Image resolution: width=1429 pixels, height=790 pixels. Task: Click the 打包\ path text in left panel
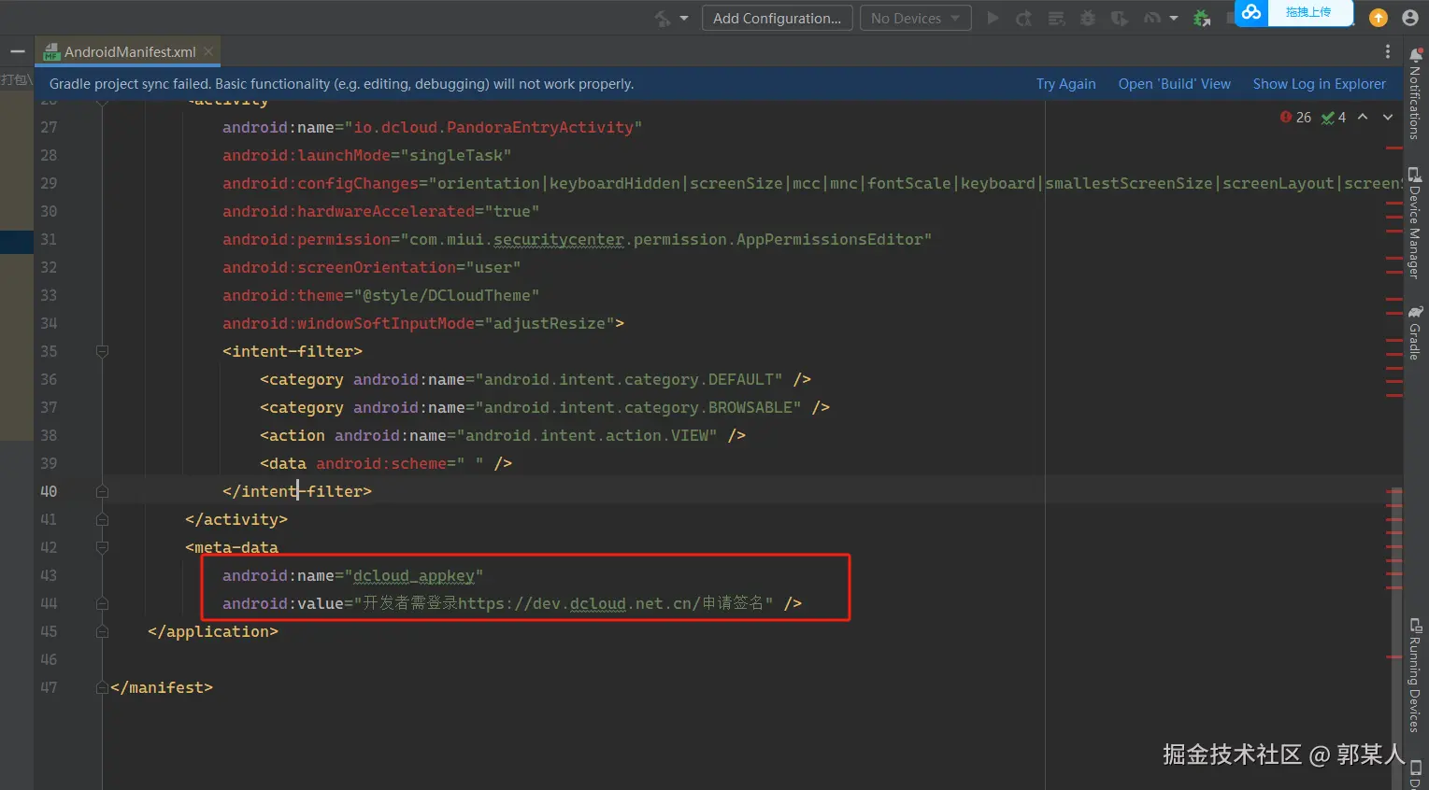[16, 80]
